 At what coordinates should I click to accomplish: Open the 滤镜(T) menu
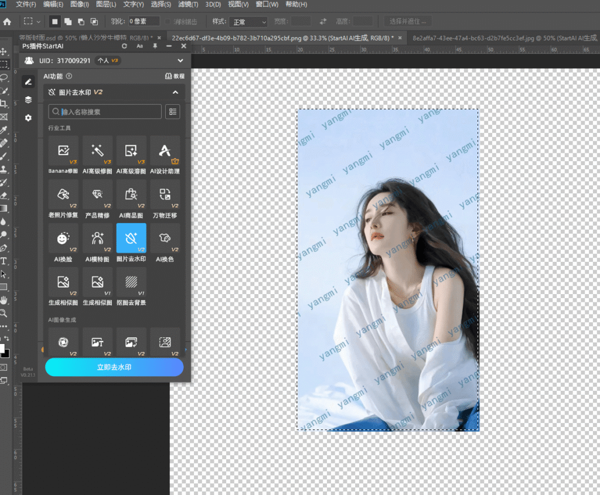click(x=189, y=5)
